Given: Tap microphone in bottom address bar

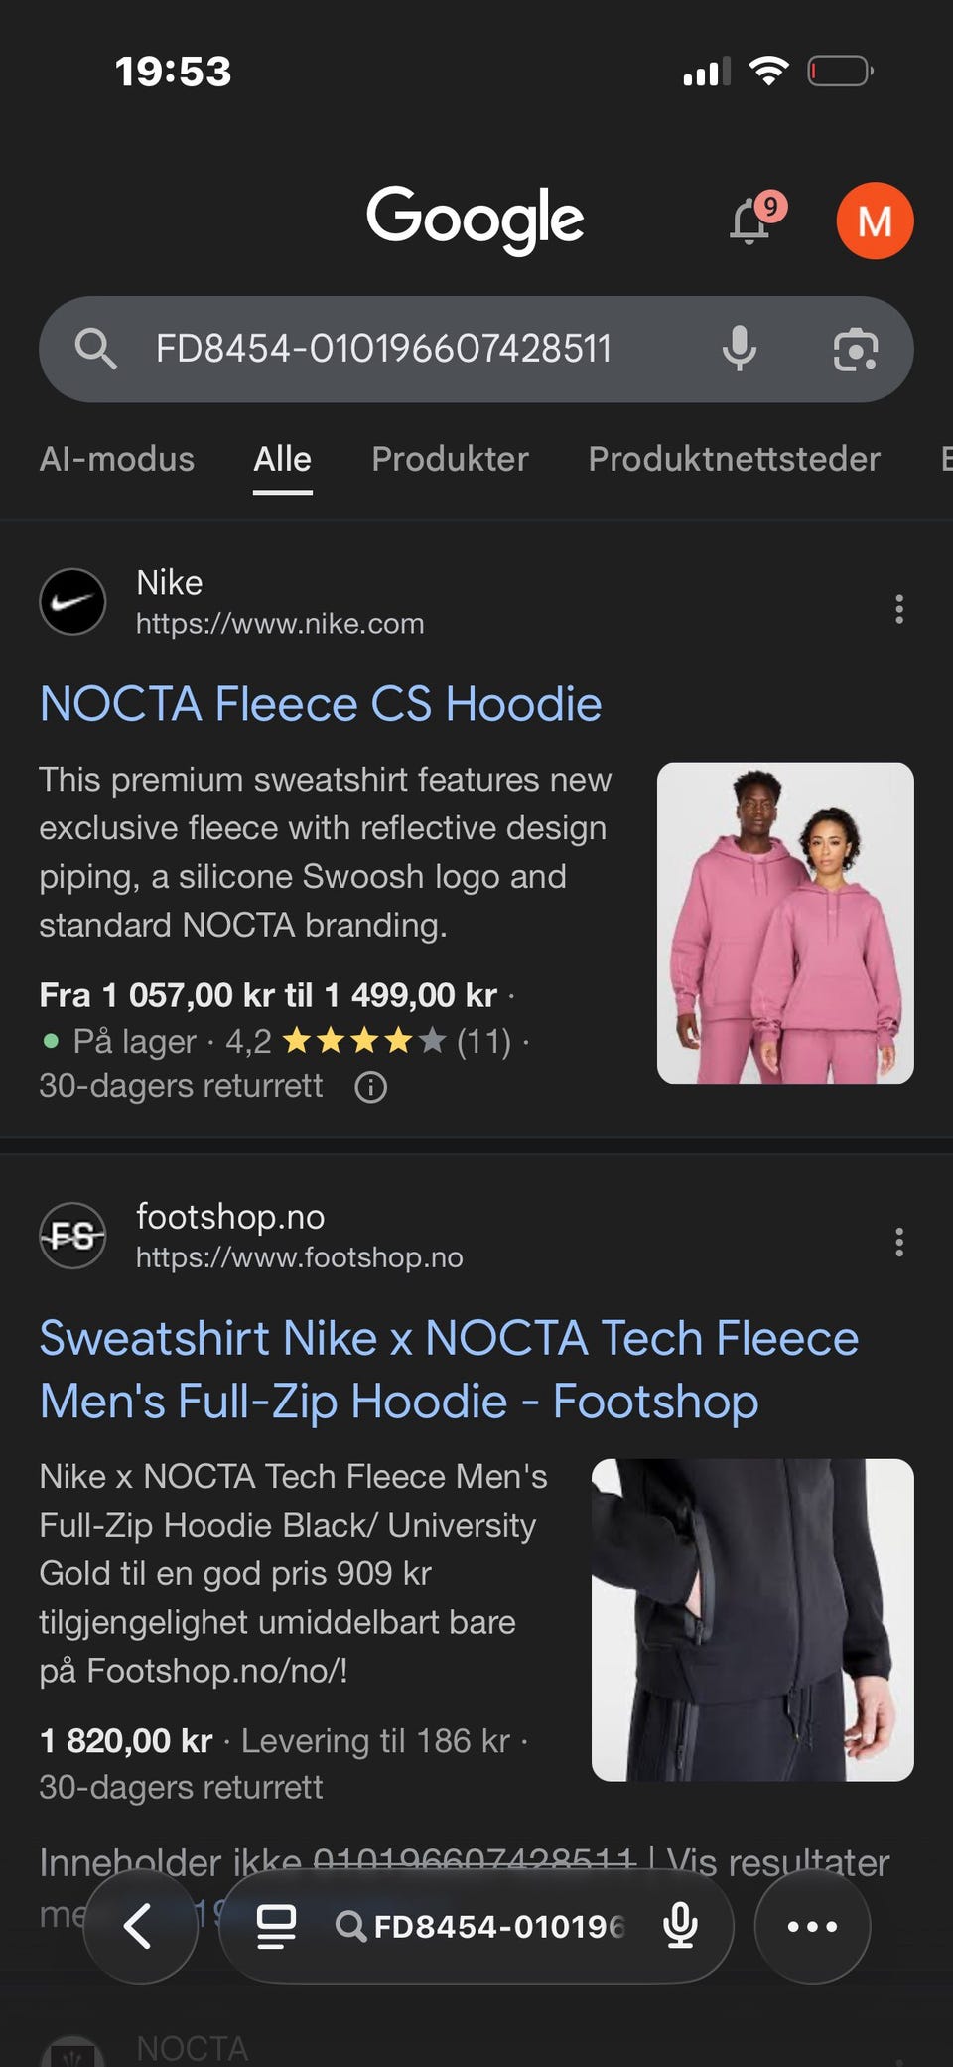Looking at the screenshot, I should [x=680, y=1926].
